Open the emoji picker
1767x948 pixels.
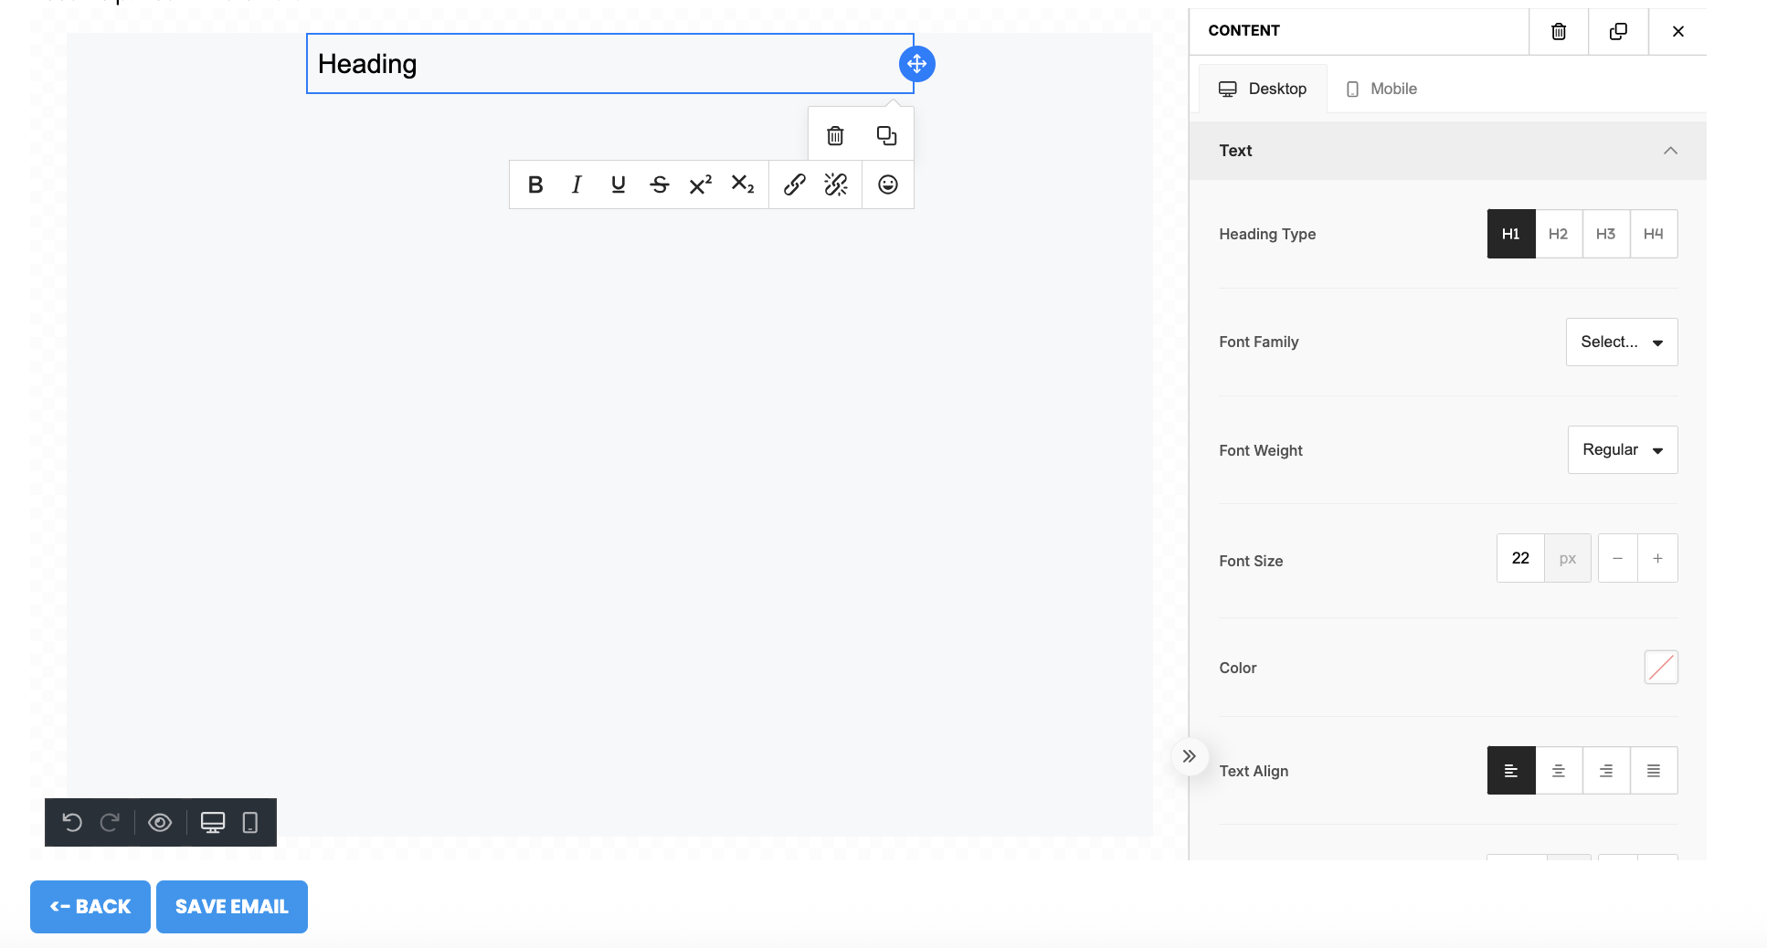tap(887, 184)
